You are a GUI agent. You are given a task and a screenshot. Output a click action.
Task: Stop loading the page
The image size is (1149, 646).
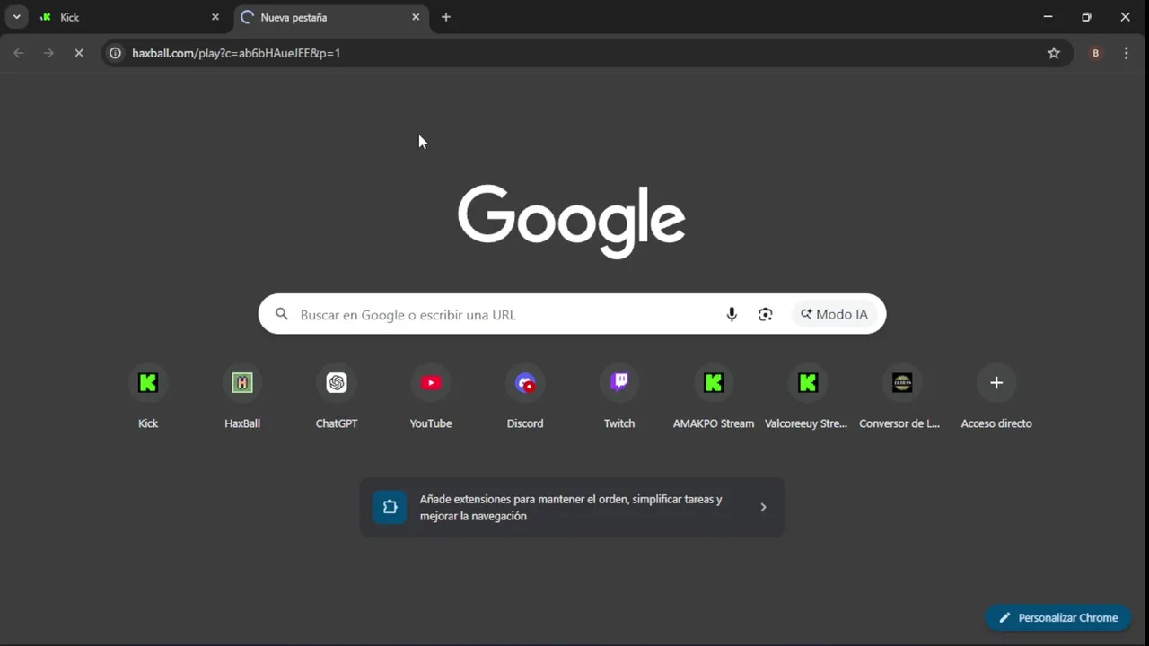(79, 53)
